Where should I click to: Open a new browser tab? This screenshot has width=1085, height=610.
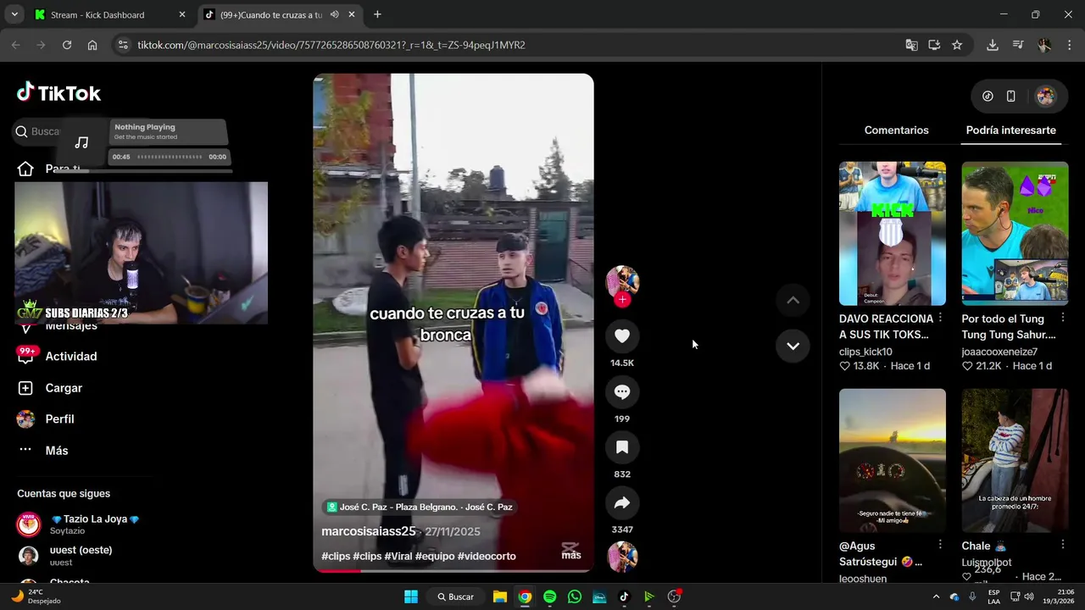click(x=377, y=14)
